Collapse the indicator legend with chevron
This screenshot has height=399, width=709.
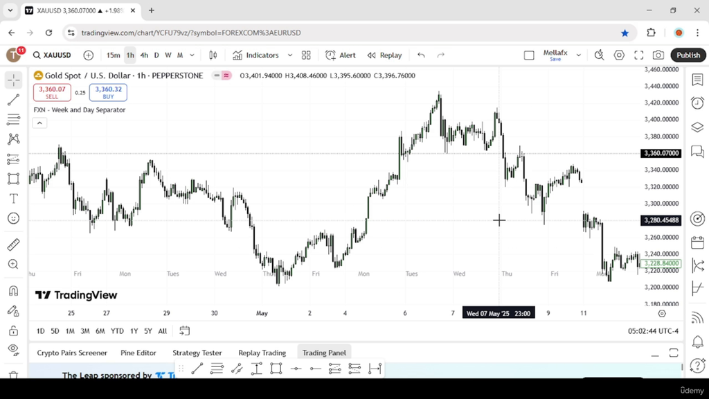coord(39,123)
